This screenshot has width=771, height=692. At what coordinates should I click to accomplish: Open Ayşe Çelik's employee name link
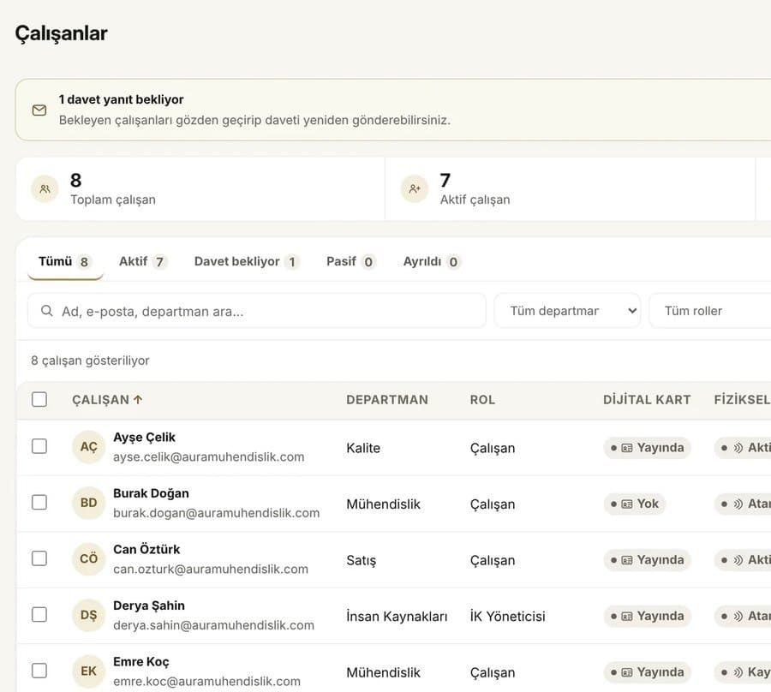(x=144, y=438)
